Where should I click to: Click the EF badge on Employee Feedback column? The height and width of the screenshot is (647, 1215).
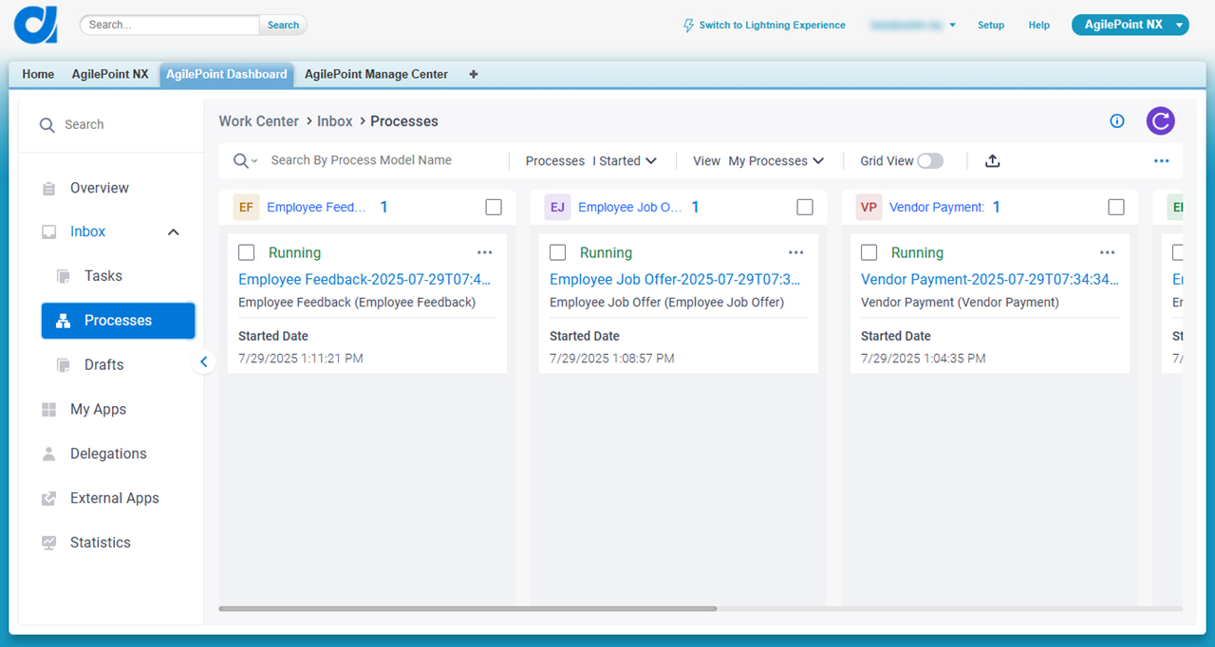pyautogui.click(x=246, y=207)
